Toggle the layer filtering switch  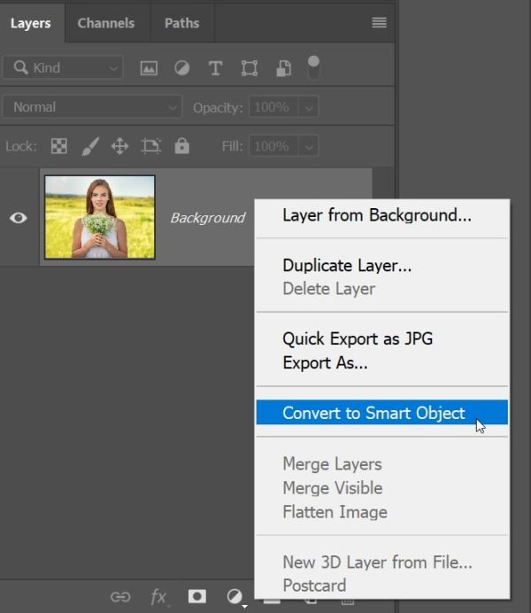click(313, 67)
